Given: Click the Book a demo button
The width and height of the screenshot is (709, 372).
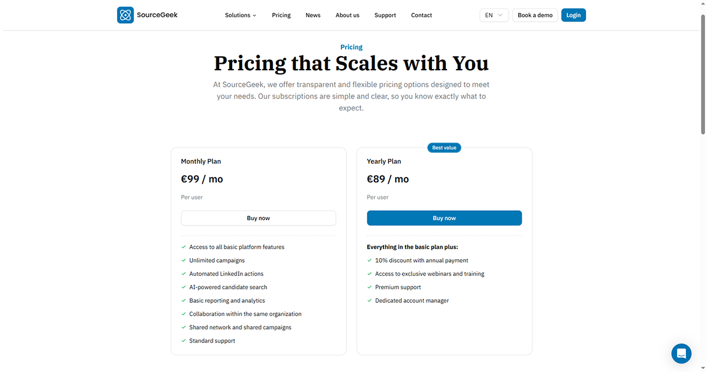Looking at the screenshot, I should click(x=535, y=15).
